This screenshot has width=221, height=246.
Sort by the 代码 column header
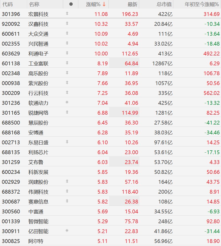(8, 4)
